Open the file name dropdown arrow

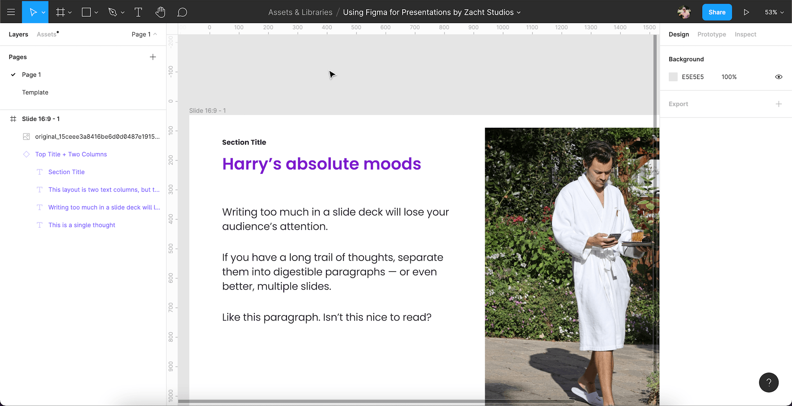click(519, 13)
